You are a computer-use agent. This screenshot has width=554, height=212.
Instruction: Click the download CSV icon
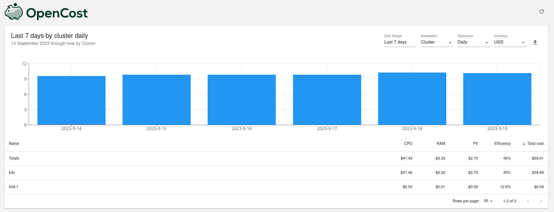(x=535, y=42)
